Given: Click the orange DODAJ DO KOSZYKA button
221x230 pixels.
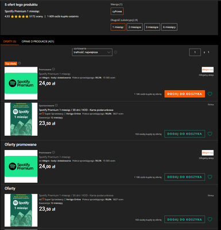Looking at the screenshot, I should (x=185, y=94).
